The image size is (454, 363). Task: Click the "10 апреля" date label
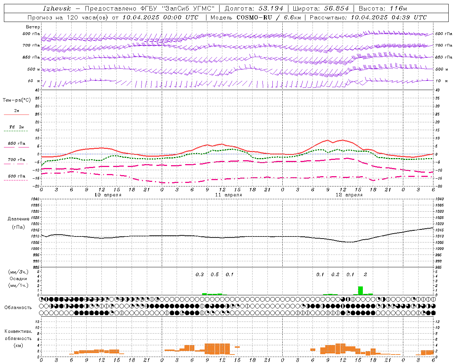(108, 195)
